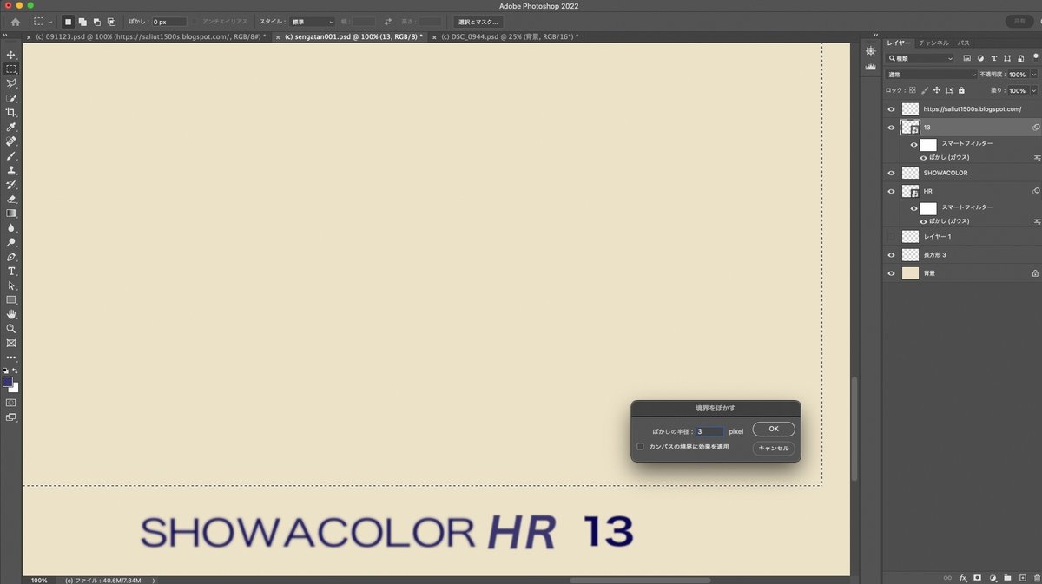This screenshot has height=584, width=1042.
Task: Click the Lock All padlock icon
Action: tap(961, 90)
